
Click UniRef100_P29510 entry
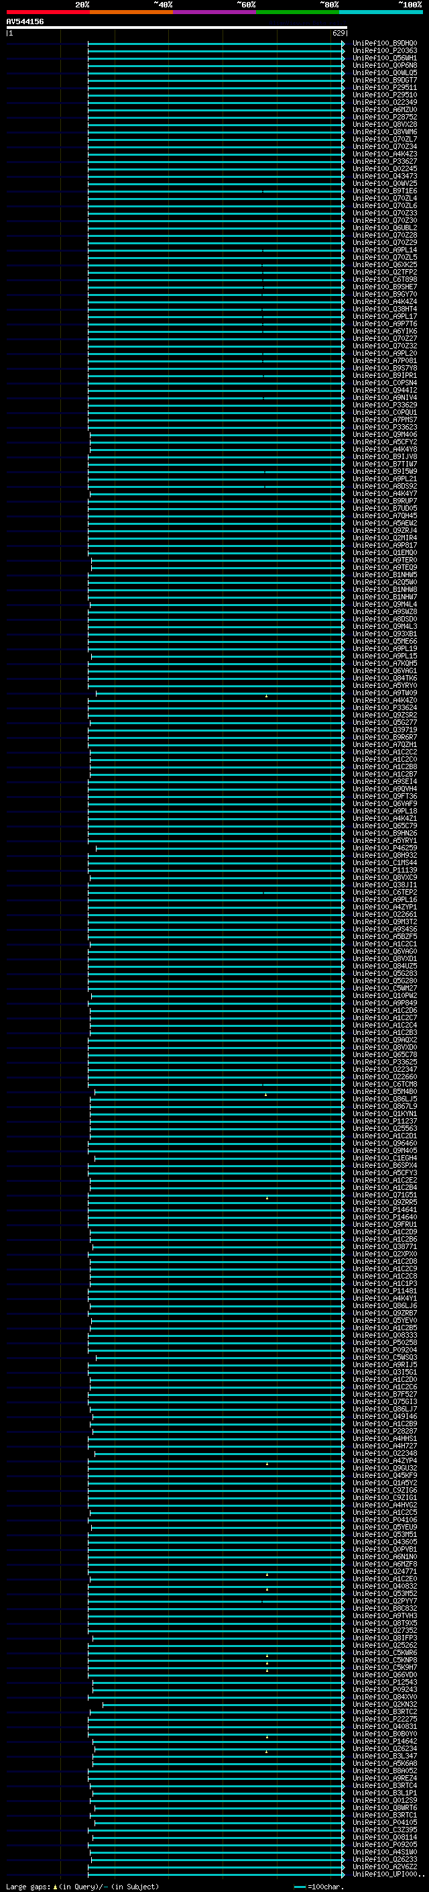384,95
